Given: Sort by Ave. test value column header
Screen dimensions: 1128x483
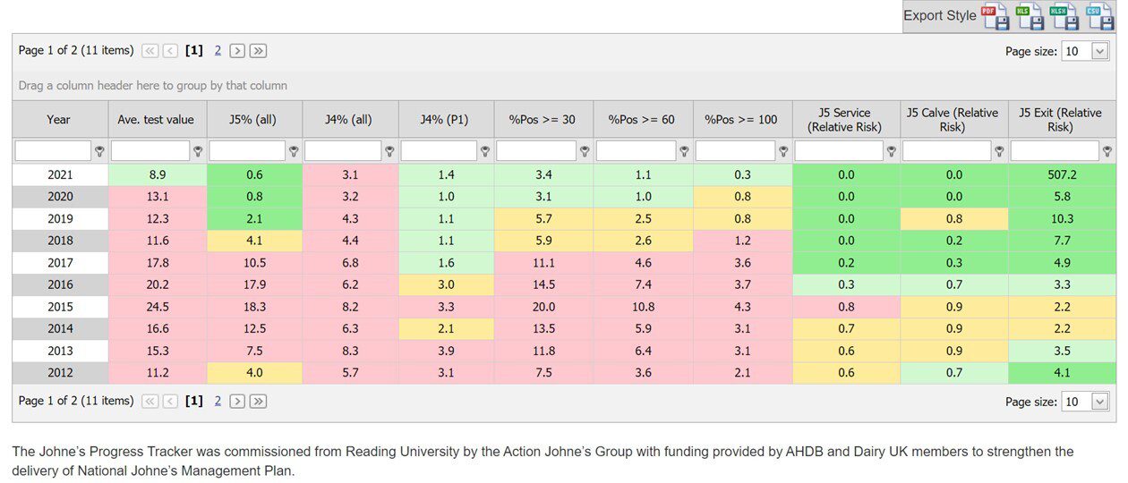Looking at the screenshot, I should tap(156, 119).
